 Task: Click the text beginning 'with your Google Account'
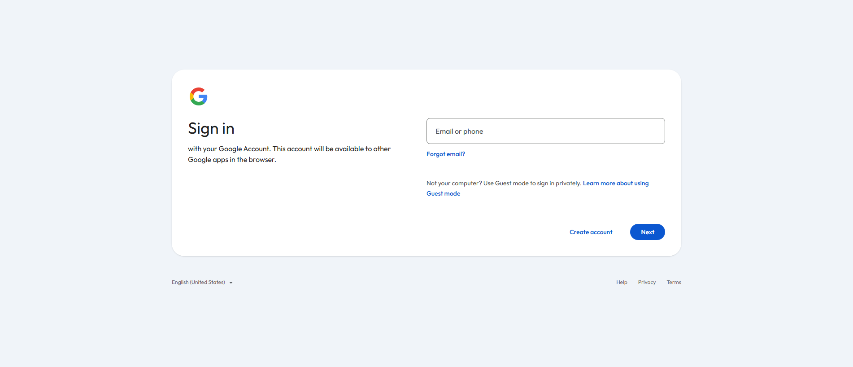coord(289,154)
